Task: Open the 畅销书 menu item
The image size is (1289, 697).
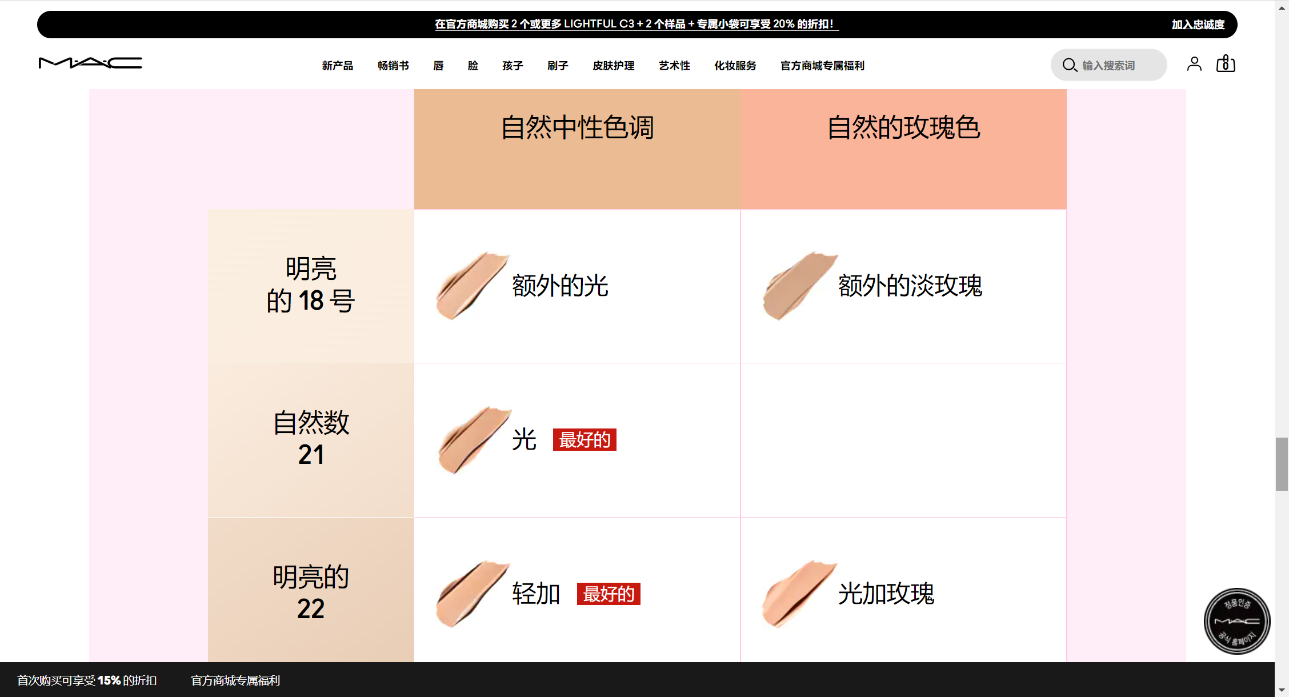Action: coord(393,66)
